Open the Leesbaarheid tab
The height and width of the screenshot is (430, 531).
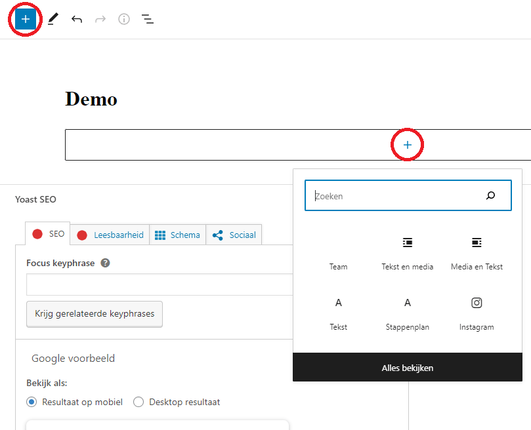pyautogui.click(x=111, y=235)
